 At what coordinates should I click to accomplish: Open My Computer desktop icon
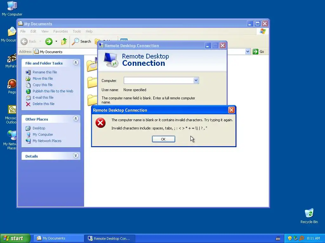(12, 8)
